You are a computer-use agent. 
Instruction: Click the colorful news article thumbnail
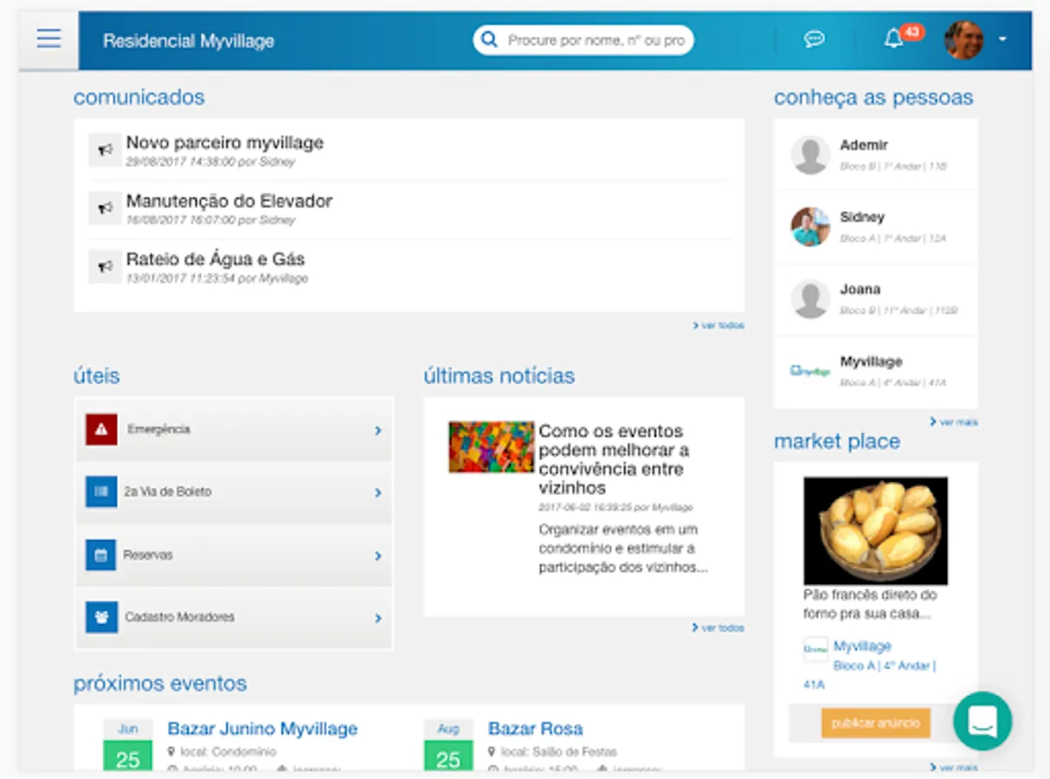point(491,447)
